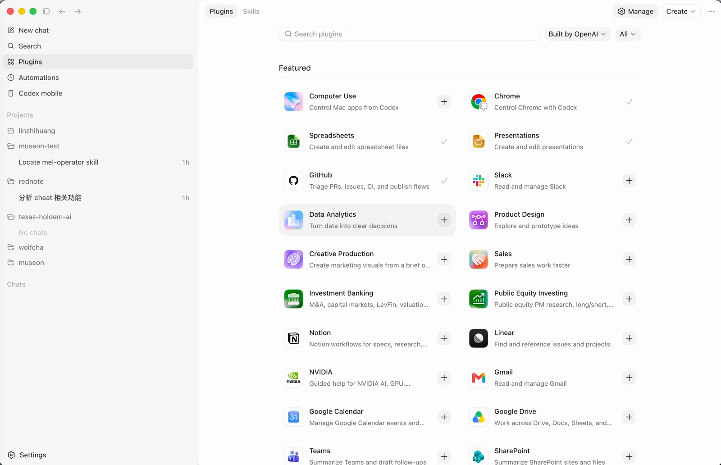Add the Product Design plugin
The height and width of the screenshot is (465, 721).
[x=629, y=220]
